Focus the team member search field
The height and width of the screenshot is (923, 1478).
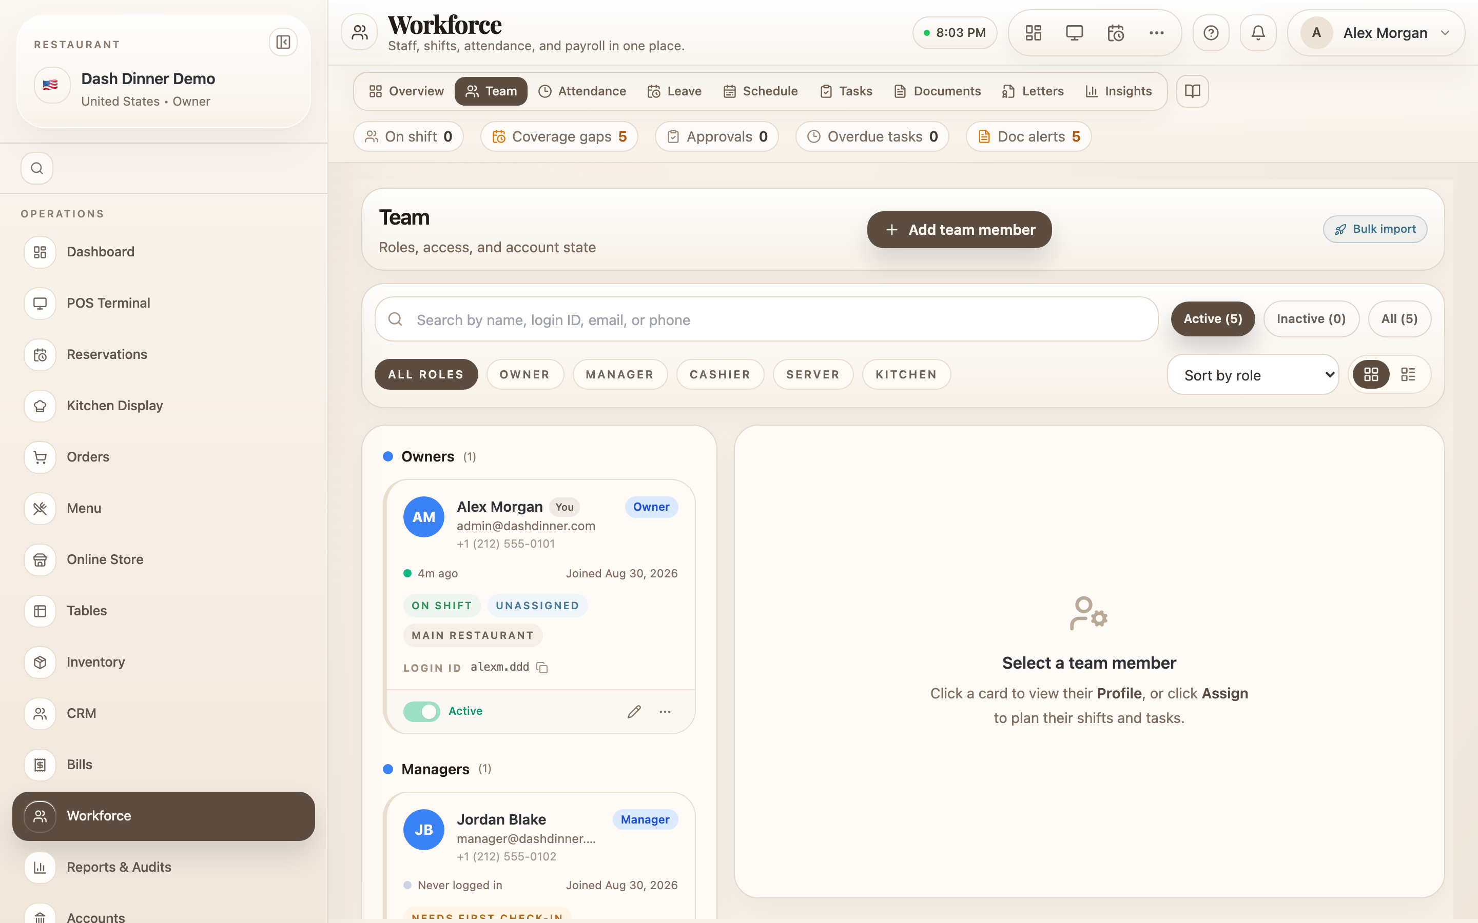pos(767,319)
